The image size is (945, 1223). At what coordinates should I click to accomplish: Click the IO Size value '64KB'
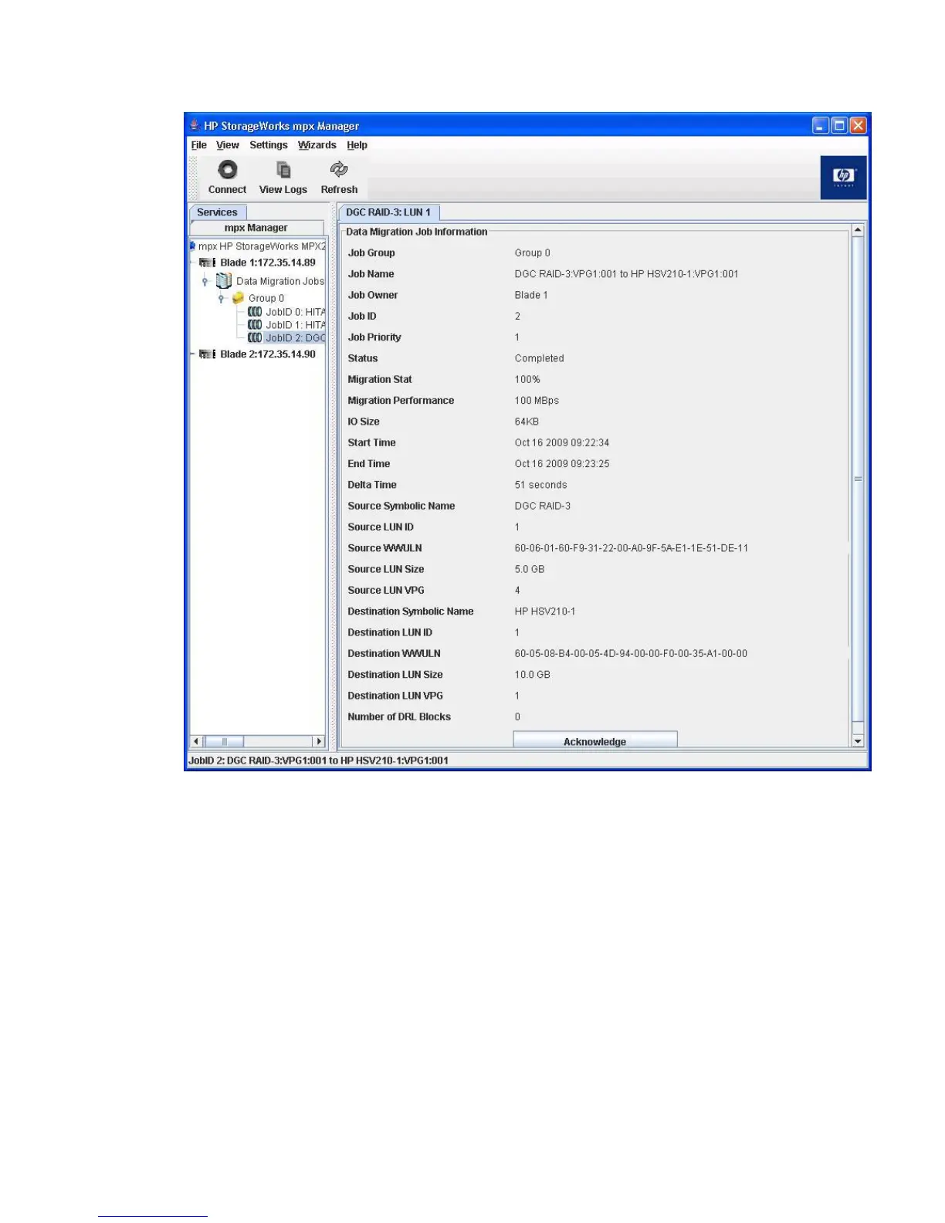527,422
